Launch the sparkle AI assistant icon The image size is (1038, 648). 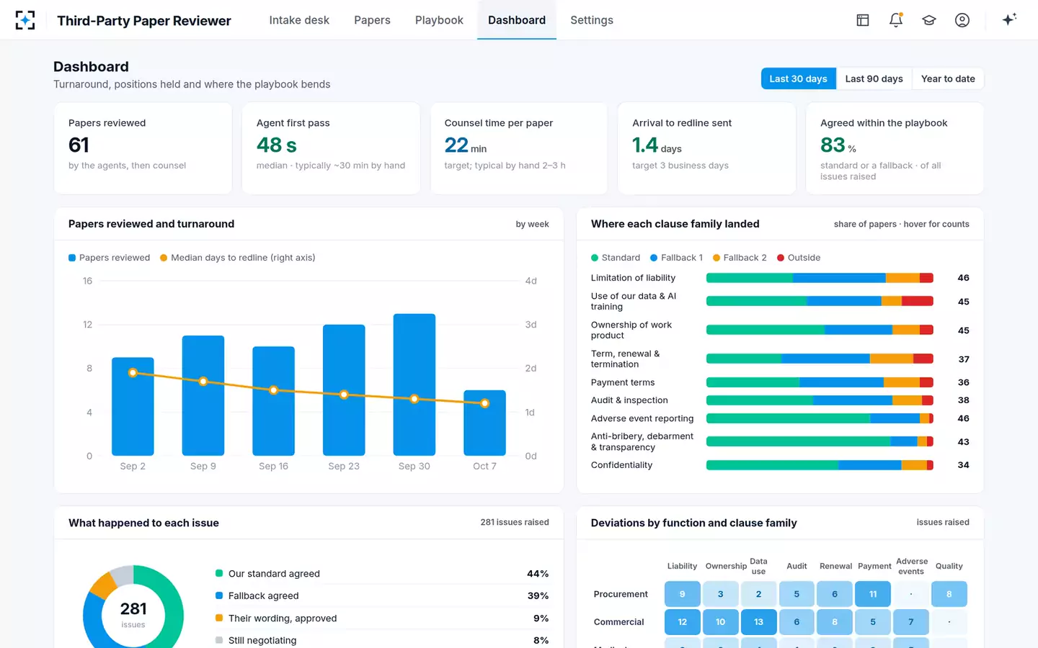coord(1009,19)
